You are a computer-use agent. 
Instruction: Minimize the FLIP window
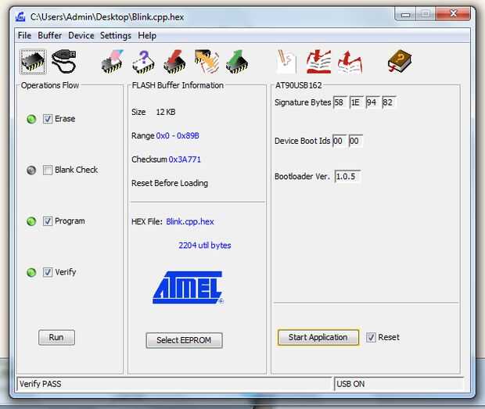(x=405, y=14)
